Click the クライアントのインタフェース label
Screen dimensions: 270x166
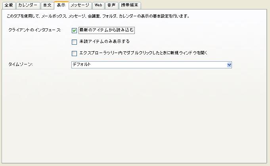click(34, 30)
